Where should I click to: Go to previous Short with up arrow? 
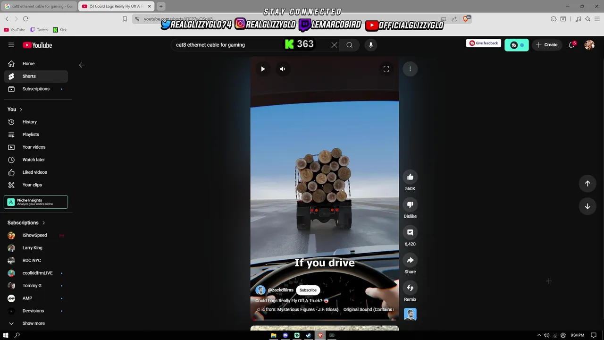pos(587,183)
